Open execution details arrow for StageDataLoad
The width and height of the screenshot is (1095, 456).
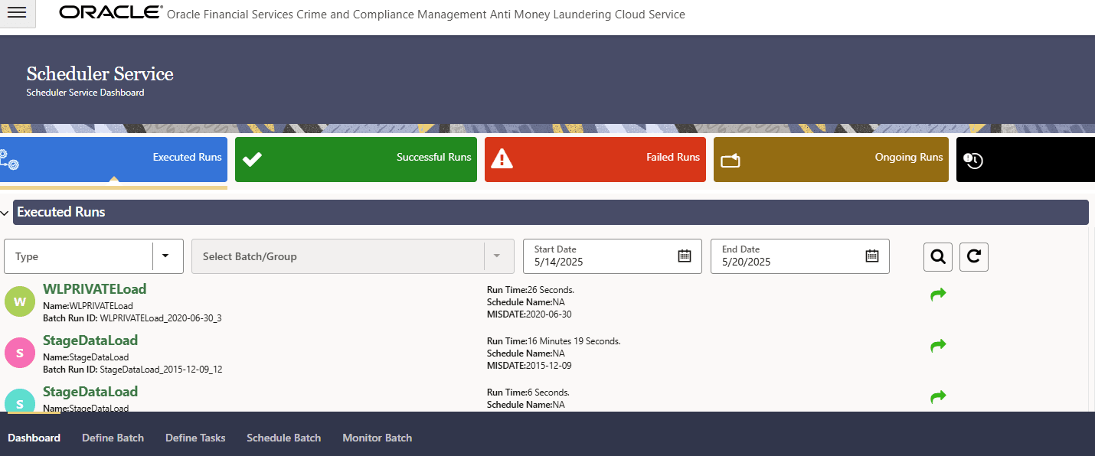(x=937, y=345)
